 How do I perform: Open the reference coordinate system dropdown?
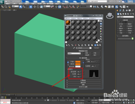coord(47,6)
